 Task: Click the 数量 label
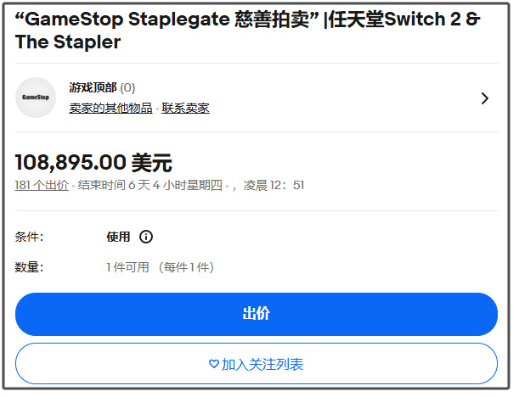click(29, 267)
